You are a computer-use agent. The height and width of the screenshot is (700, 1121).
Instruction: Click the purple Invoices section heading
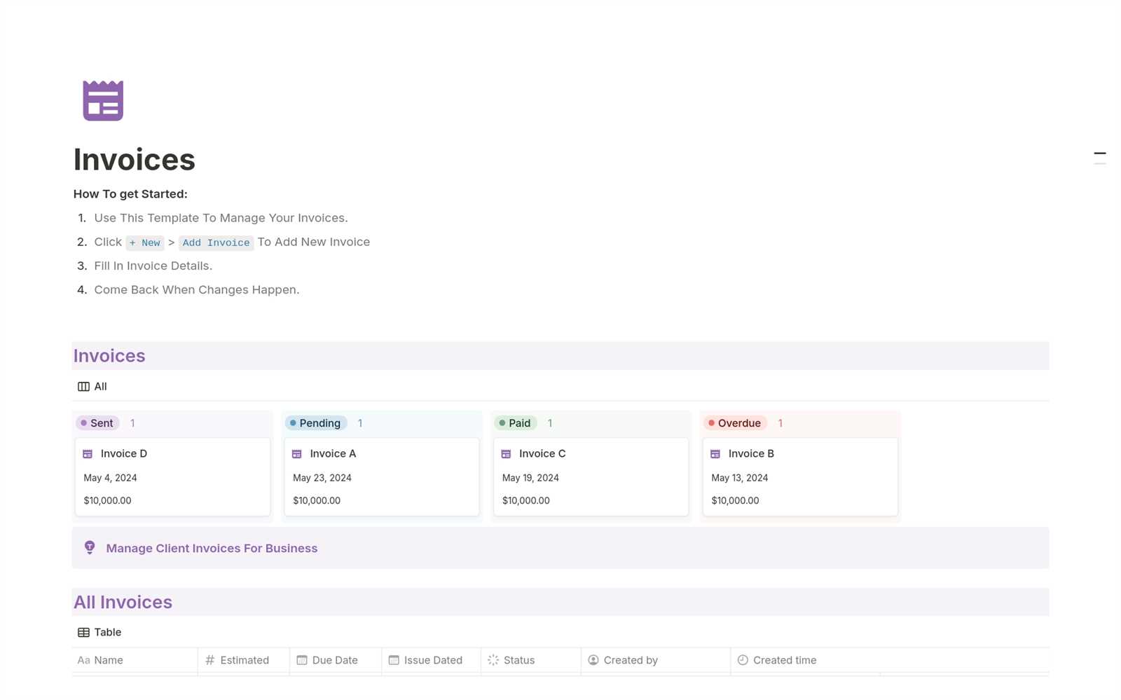tap(109, 356)
